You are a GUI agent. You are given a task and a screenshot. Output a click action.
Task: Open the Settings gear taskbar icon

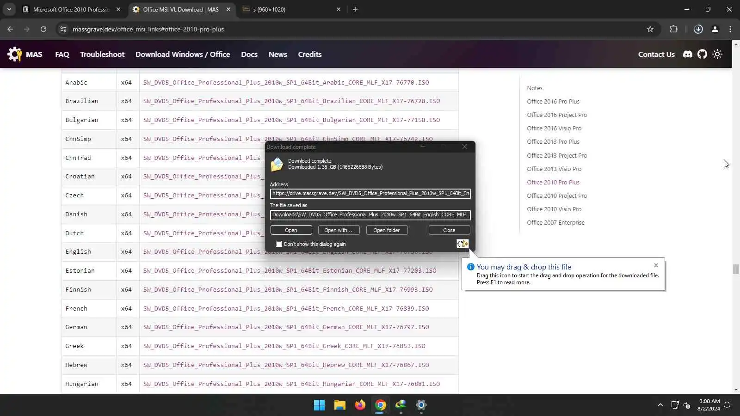(x=421, y=405)
